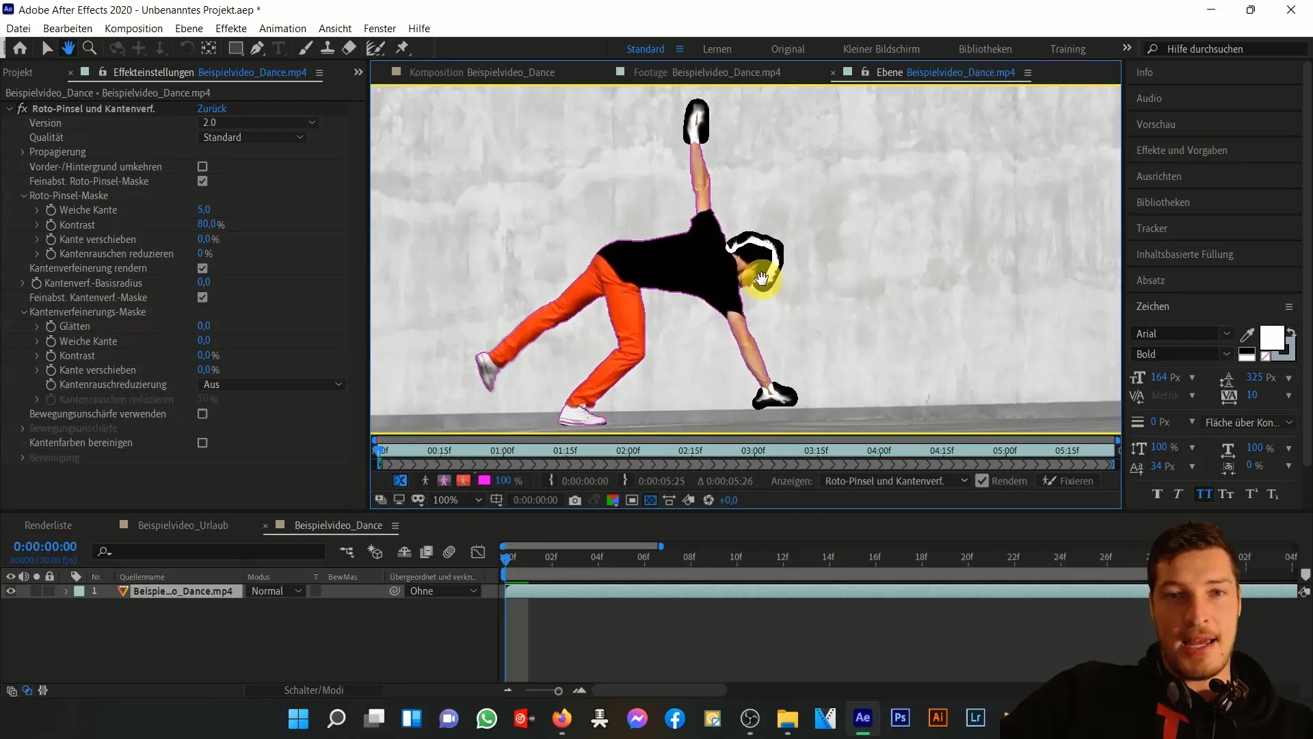Select the Auswahl tool in toolbar

[x=46, y=48]
